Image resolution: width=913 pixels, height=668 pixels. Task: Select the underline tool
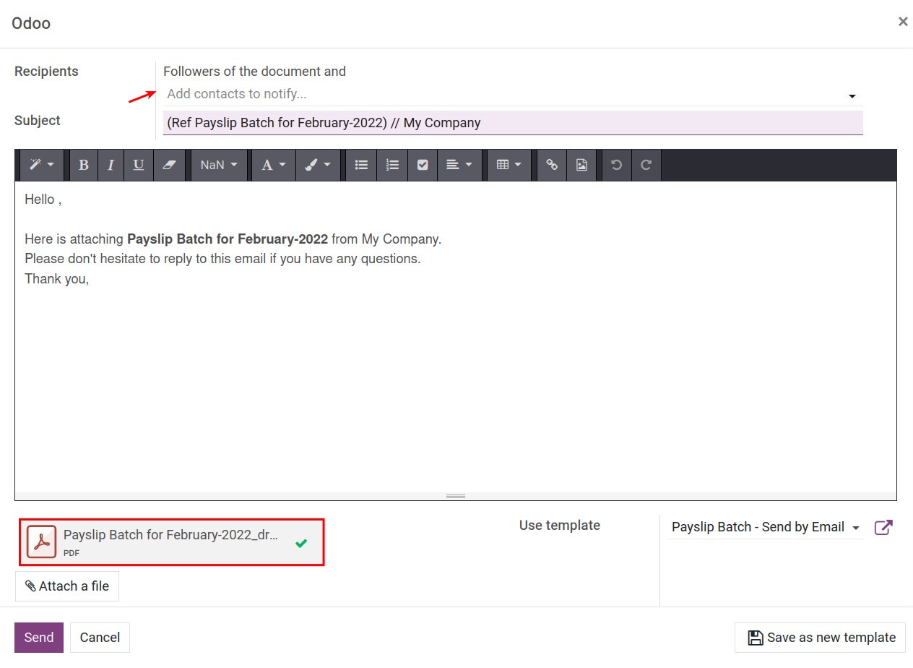pos(138,165)
